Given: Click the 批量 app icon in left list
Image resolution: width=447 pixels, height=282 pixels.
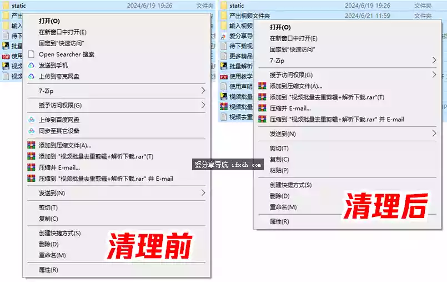Looking at the screenshot, I should click(6, 46).
